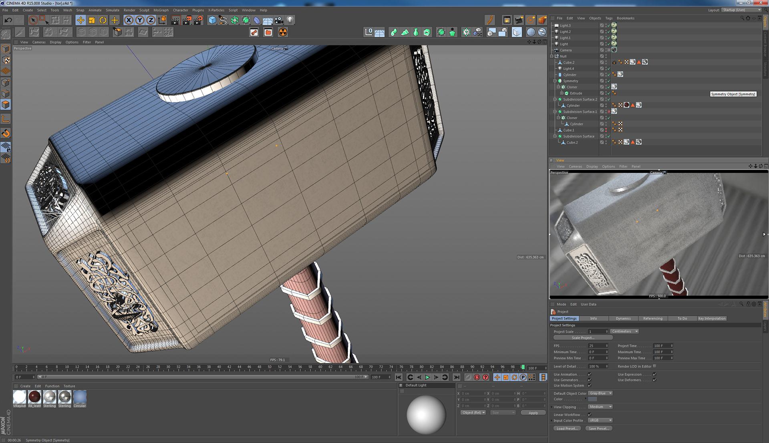The image size is (769, 443).
Task: Toggle Light.3 enable checkmark
Action: click(609, 26)
